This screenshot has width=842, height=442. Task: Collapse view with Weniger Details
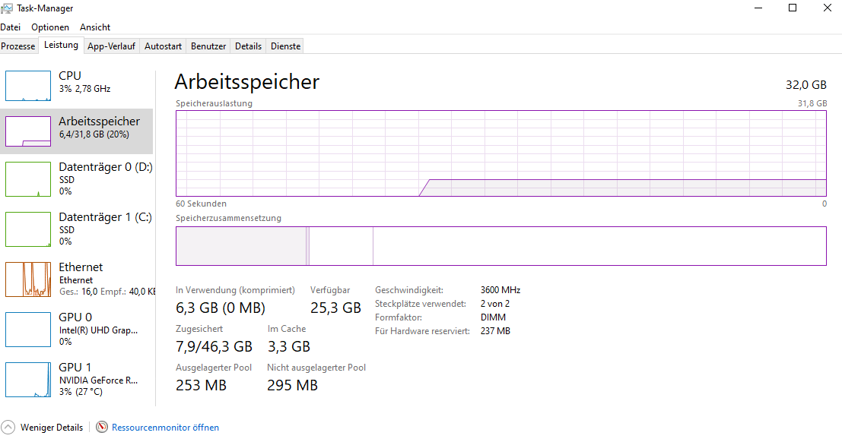[52, 428]
